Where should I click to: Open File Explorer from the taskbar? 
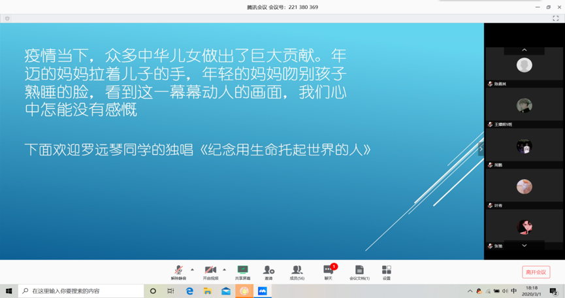click(x=208, y=291)
